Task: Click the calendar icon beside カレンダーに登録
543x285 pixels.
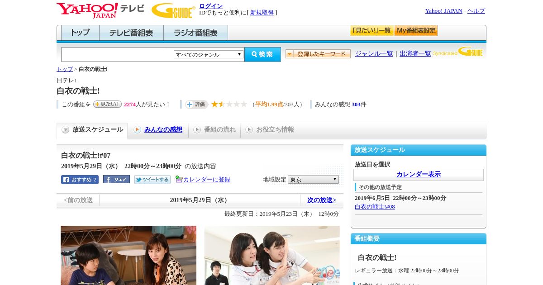Action: 179,179
